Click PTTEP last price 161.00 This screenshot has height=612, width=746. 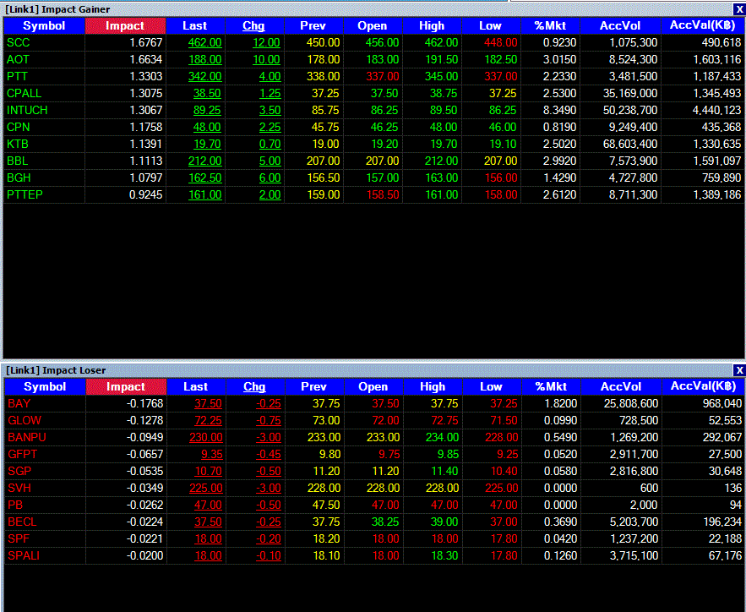point(205,194)
